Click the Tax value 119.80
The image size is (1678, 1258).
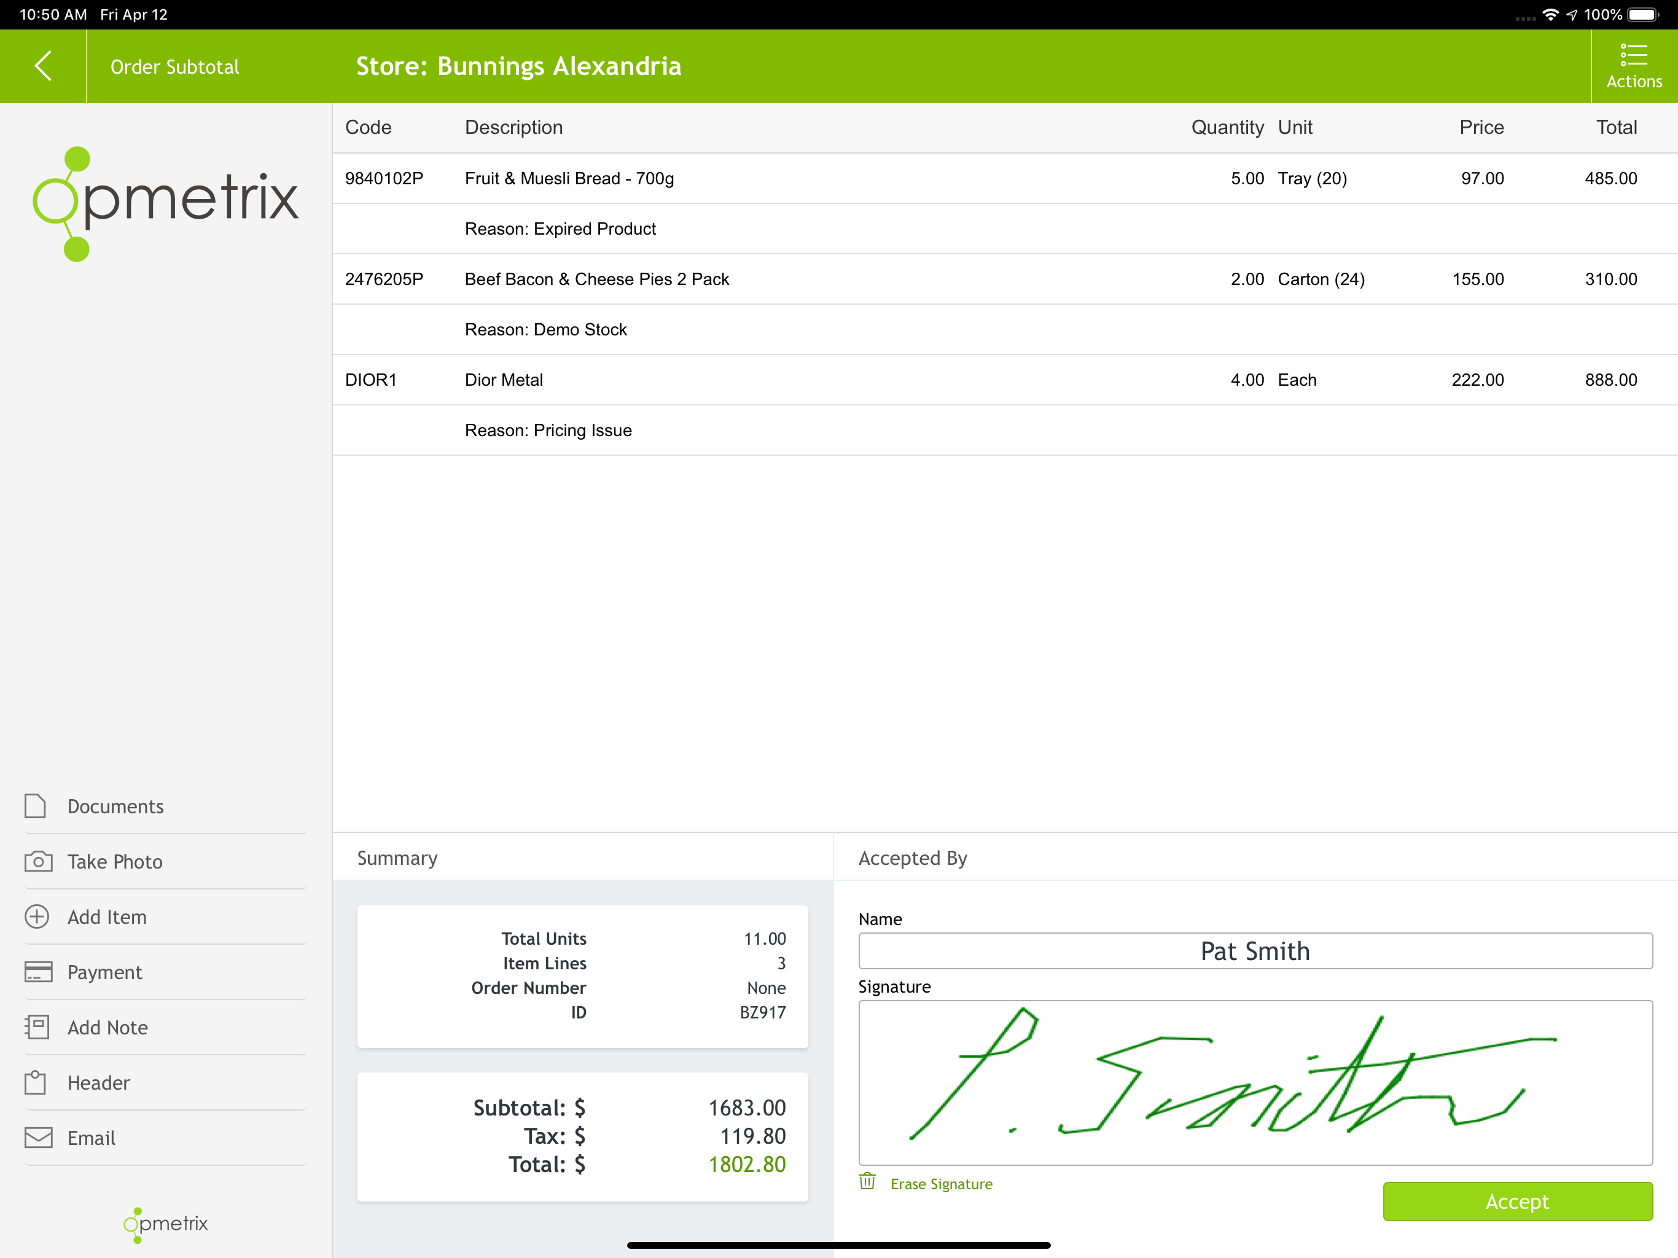click(752, 1136)
